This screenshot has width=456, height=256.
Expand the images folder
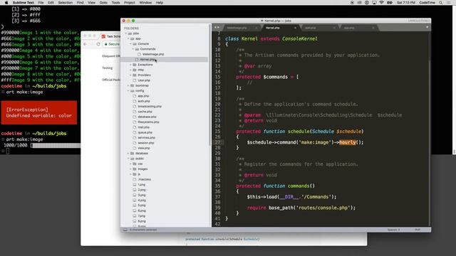tap(130, 169)
